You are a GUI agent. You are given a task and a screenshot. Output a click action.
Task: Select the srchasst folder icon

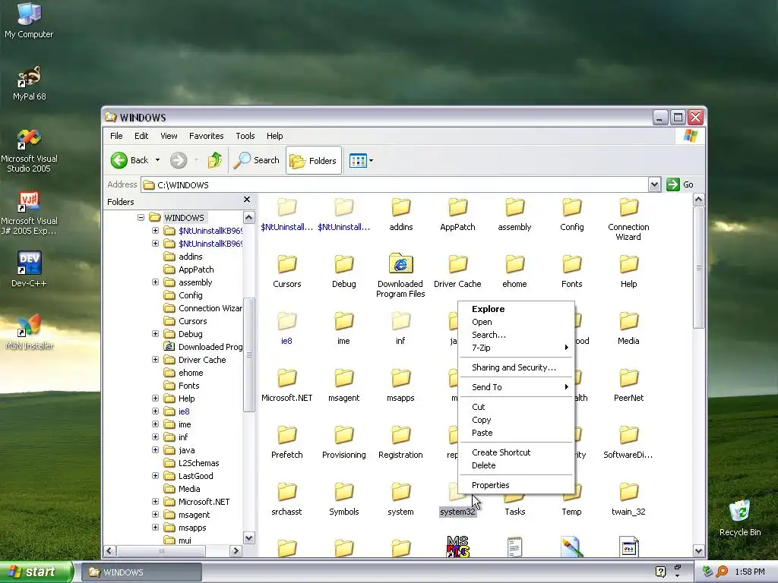click(286, 499)
